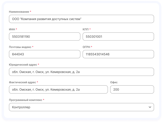This screenshot has width=163, height=123.
Task: Click the Наименование label
Action: tap(19, 12)
